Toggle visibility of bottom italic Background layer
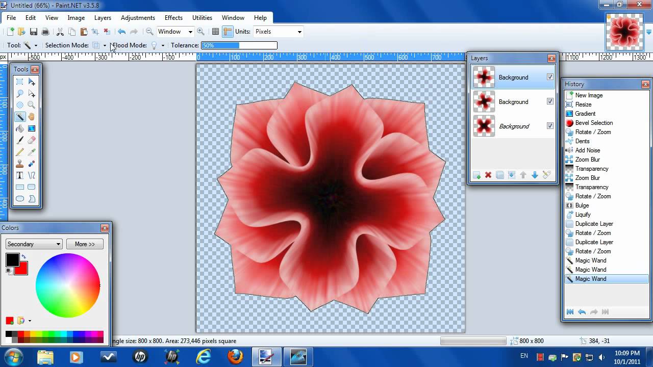653x367 pixels. (x=550, y=126)
